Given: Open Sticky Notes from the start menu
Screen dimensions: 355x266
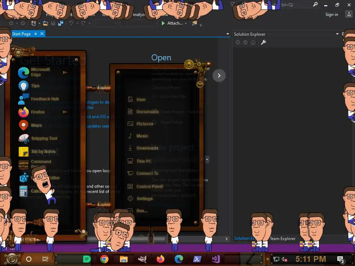Looking at the screenshot, I should [37, 152].
